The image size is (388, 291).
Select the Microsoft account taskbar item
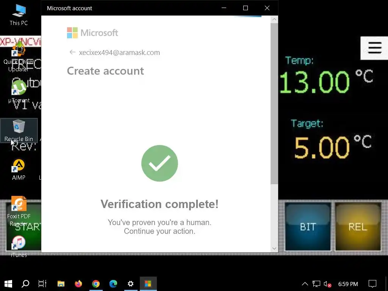coord(148,283)
